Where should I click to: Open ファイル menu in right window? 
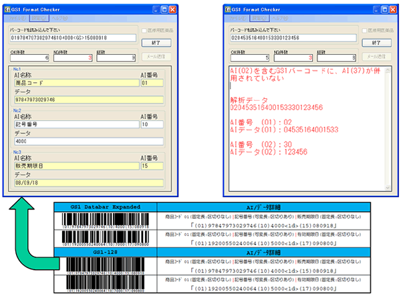point(238,18)
